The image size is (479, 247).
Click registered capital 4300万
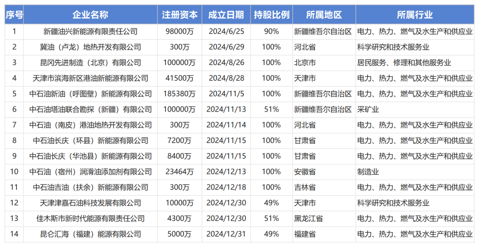pos(180,218)
